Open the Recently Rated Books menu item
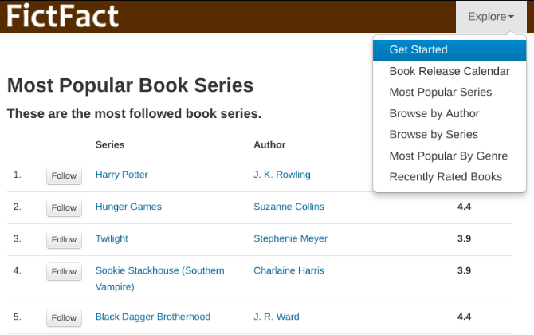 [446, 176]
